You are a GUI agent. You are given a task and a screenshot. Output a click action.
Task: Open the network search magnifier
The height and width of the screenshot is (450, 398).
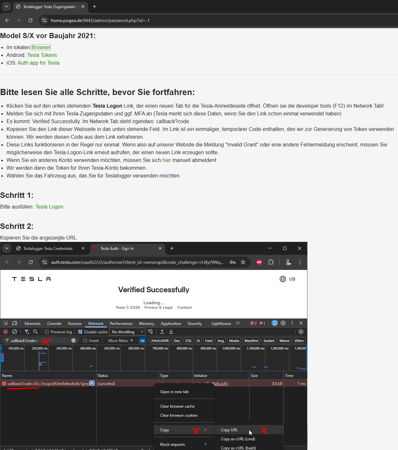pyautogui.click(x=36, y=332)
